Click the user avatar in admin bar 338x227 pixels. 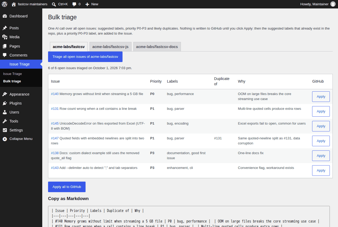point(333,4)
